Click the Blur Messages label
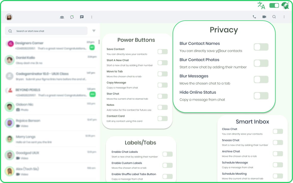The height and width of the screenshot is (183, 293). (x=194, y=76)
